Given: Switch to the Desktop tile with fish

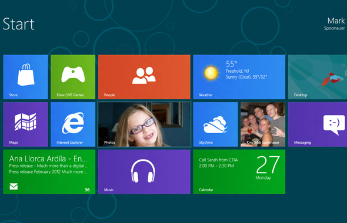Looking at the screenshot, I should pyautogui.click(x=318, y=77).
